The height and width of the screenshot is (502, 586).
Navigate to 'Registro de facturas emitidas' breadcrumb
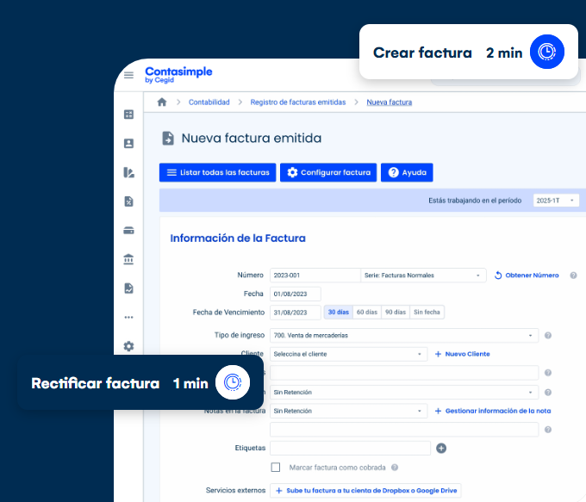pyautogui.click(x=298, y=102)
